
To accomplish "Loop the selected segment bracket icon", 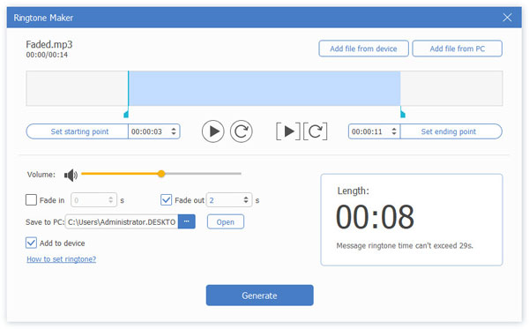I will [x=315, y=131].
